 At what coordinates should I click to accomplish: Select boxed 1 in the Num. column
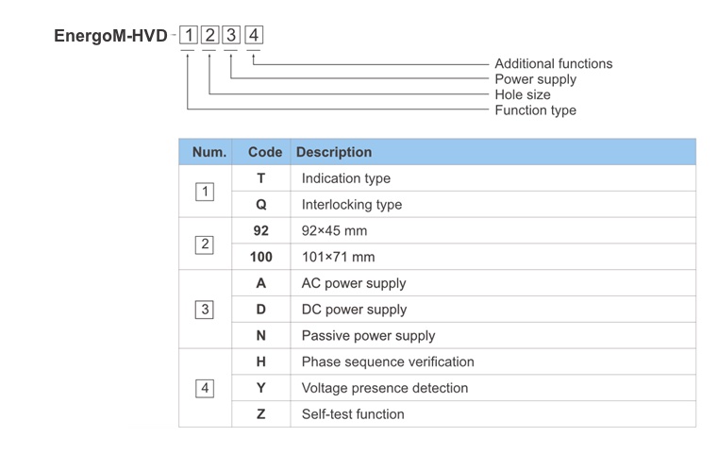205,192
